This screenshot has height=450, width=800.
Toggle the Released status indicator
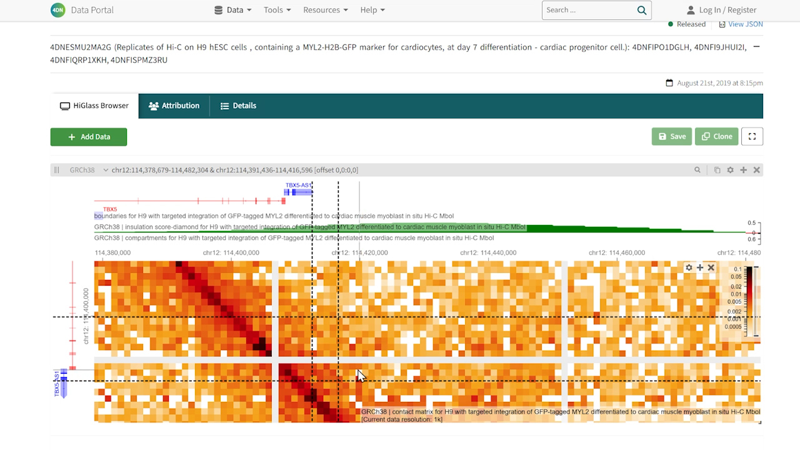pos(686,24)
